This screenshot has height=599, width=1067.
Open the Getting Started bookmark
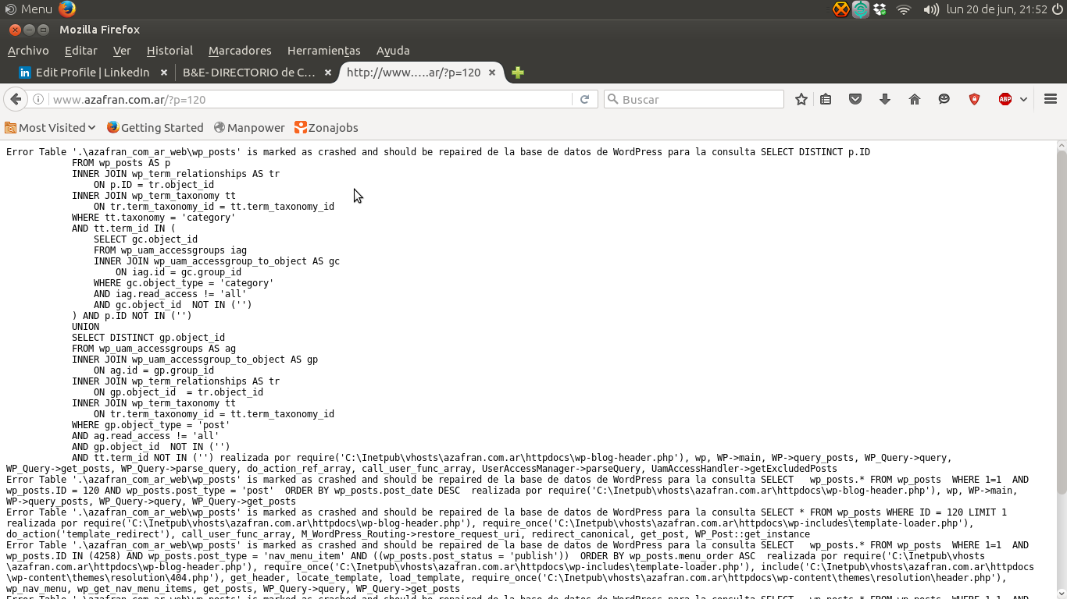pos(155,127)
